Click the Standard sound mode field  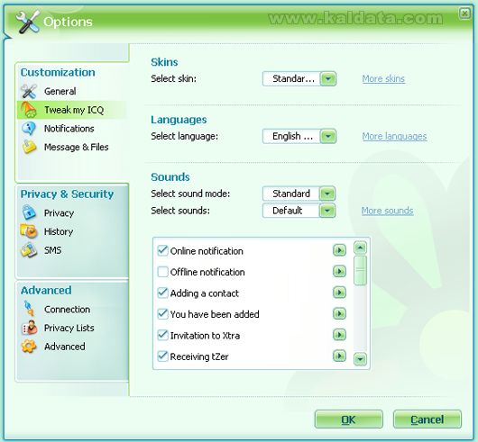pyautogui.click(x=291, y=194)
